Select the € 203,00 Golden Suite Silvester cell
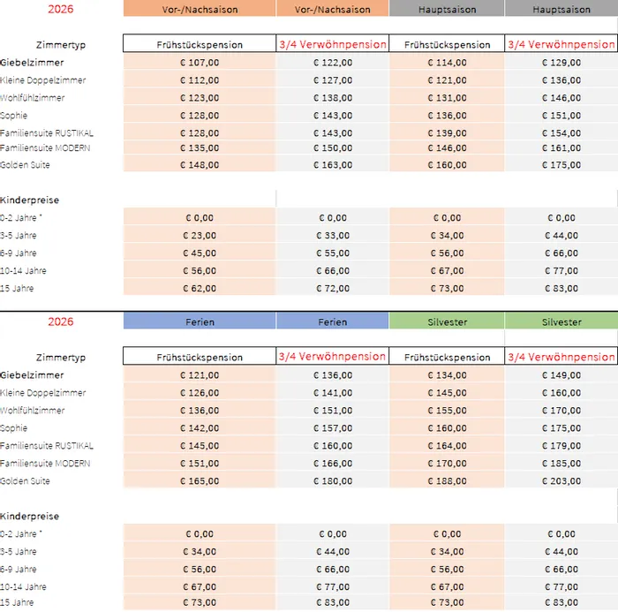 561,481
